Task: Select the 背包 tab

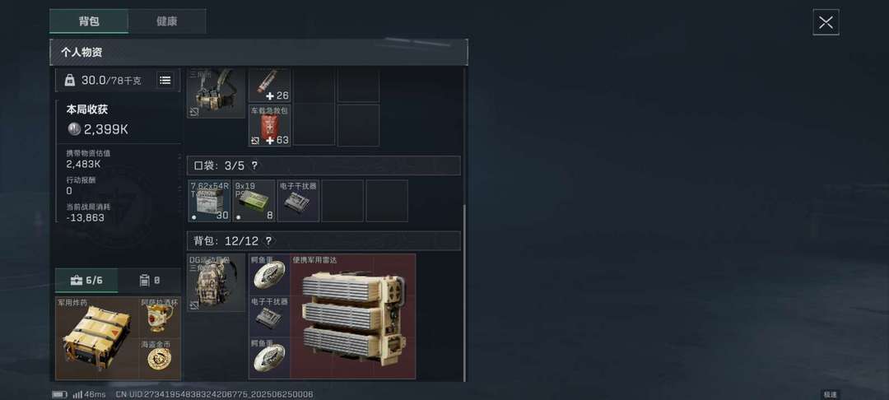Action: click(89, 21)
